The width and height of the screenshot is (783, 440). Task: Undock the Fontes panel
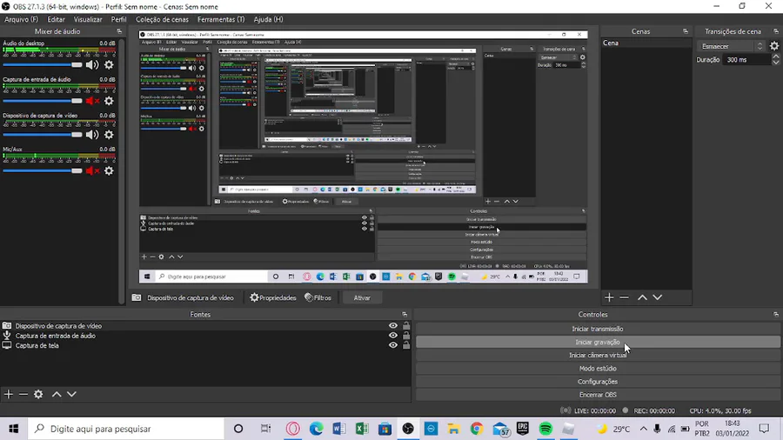click(x=405, y=314)
